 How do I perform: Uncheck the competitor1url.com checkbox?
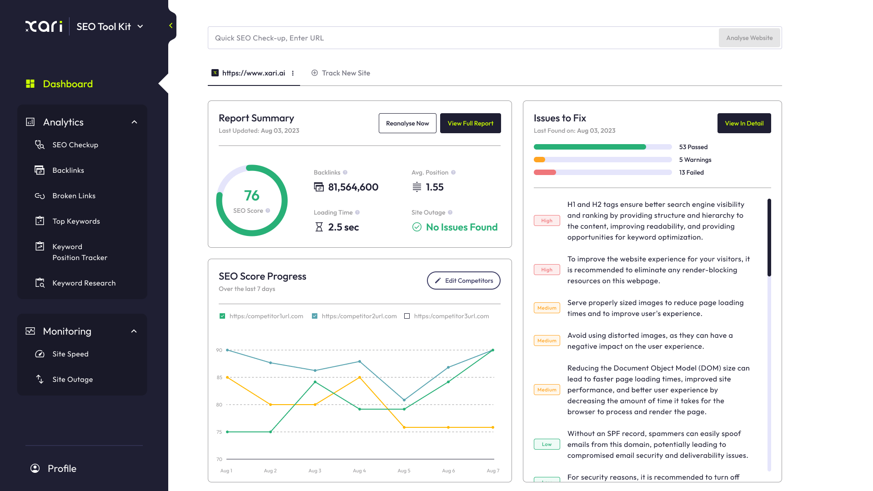(222, 316)
